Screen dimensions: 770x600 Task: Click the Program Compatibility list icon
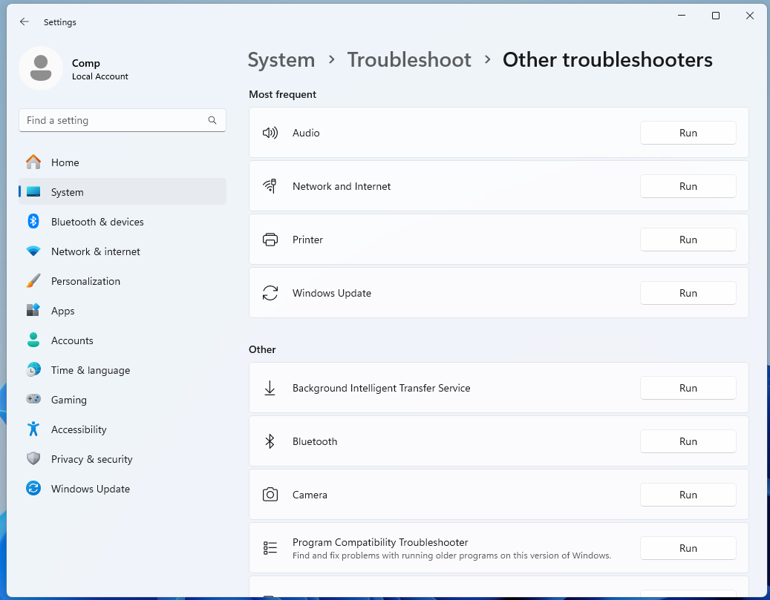(270, 548)
